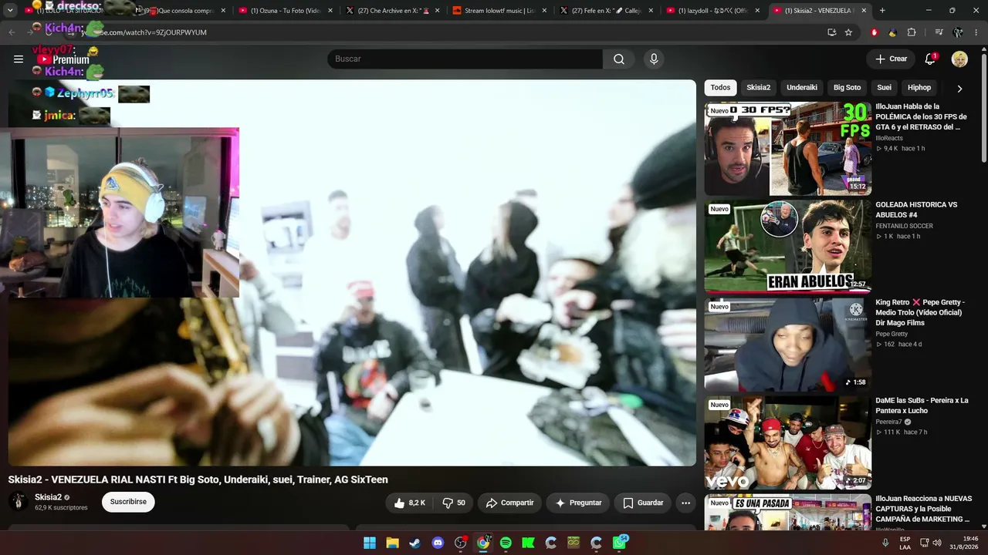Click the Preguntar button
Screen dimensions: 988x555
[578, 503]
